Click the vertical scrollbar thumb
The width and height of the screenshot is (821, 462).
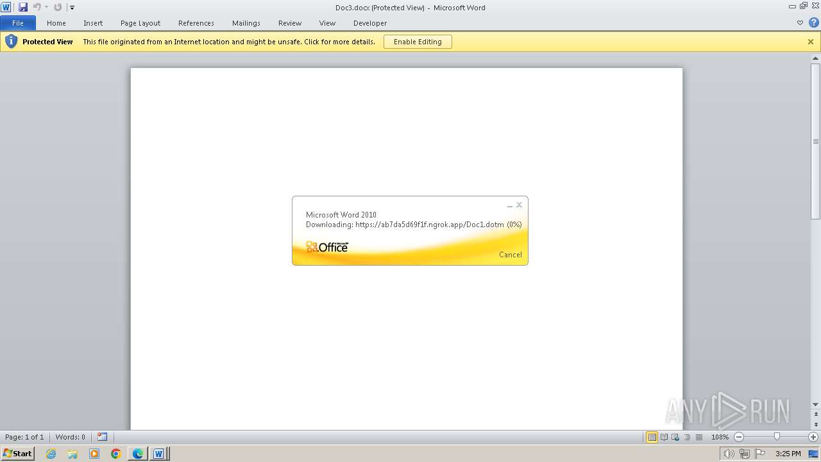[816, 141]
